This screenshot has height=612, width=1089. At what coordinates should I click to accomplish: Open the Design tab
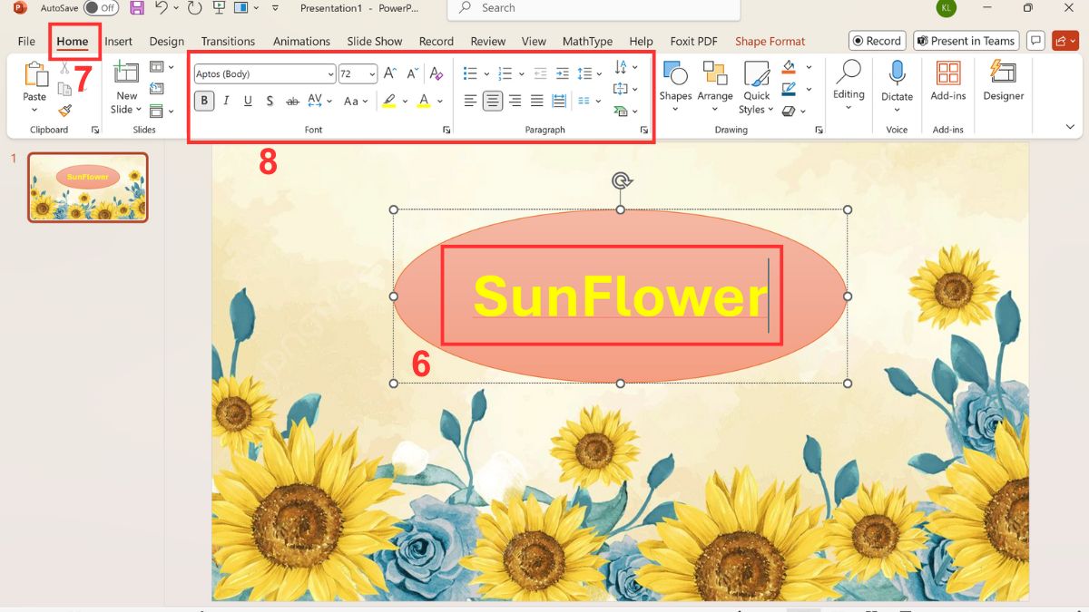166,41
